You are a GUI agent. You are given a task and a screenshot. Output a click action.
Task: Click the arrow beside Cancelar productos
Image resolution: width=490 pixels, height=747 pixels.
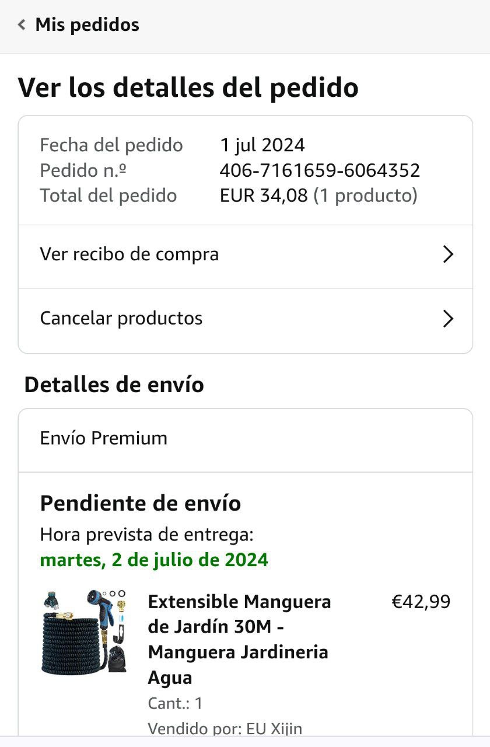tap(447, 319)
